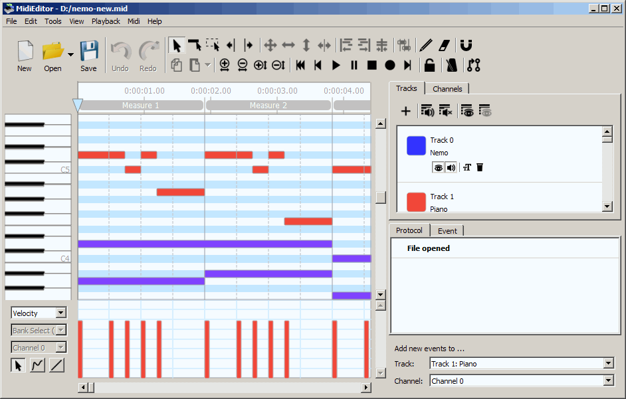Click the C5 piano key
626x399 pixels.
tap(38, 169)
